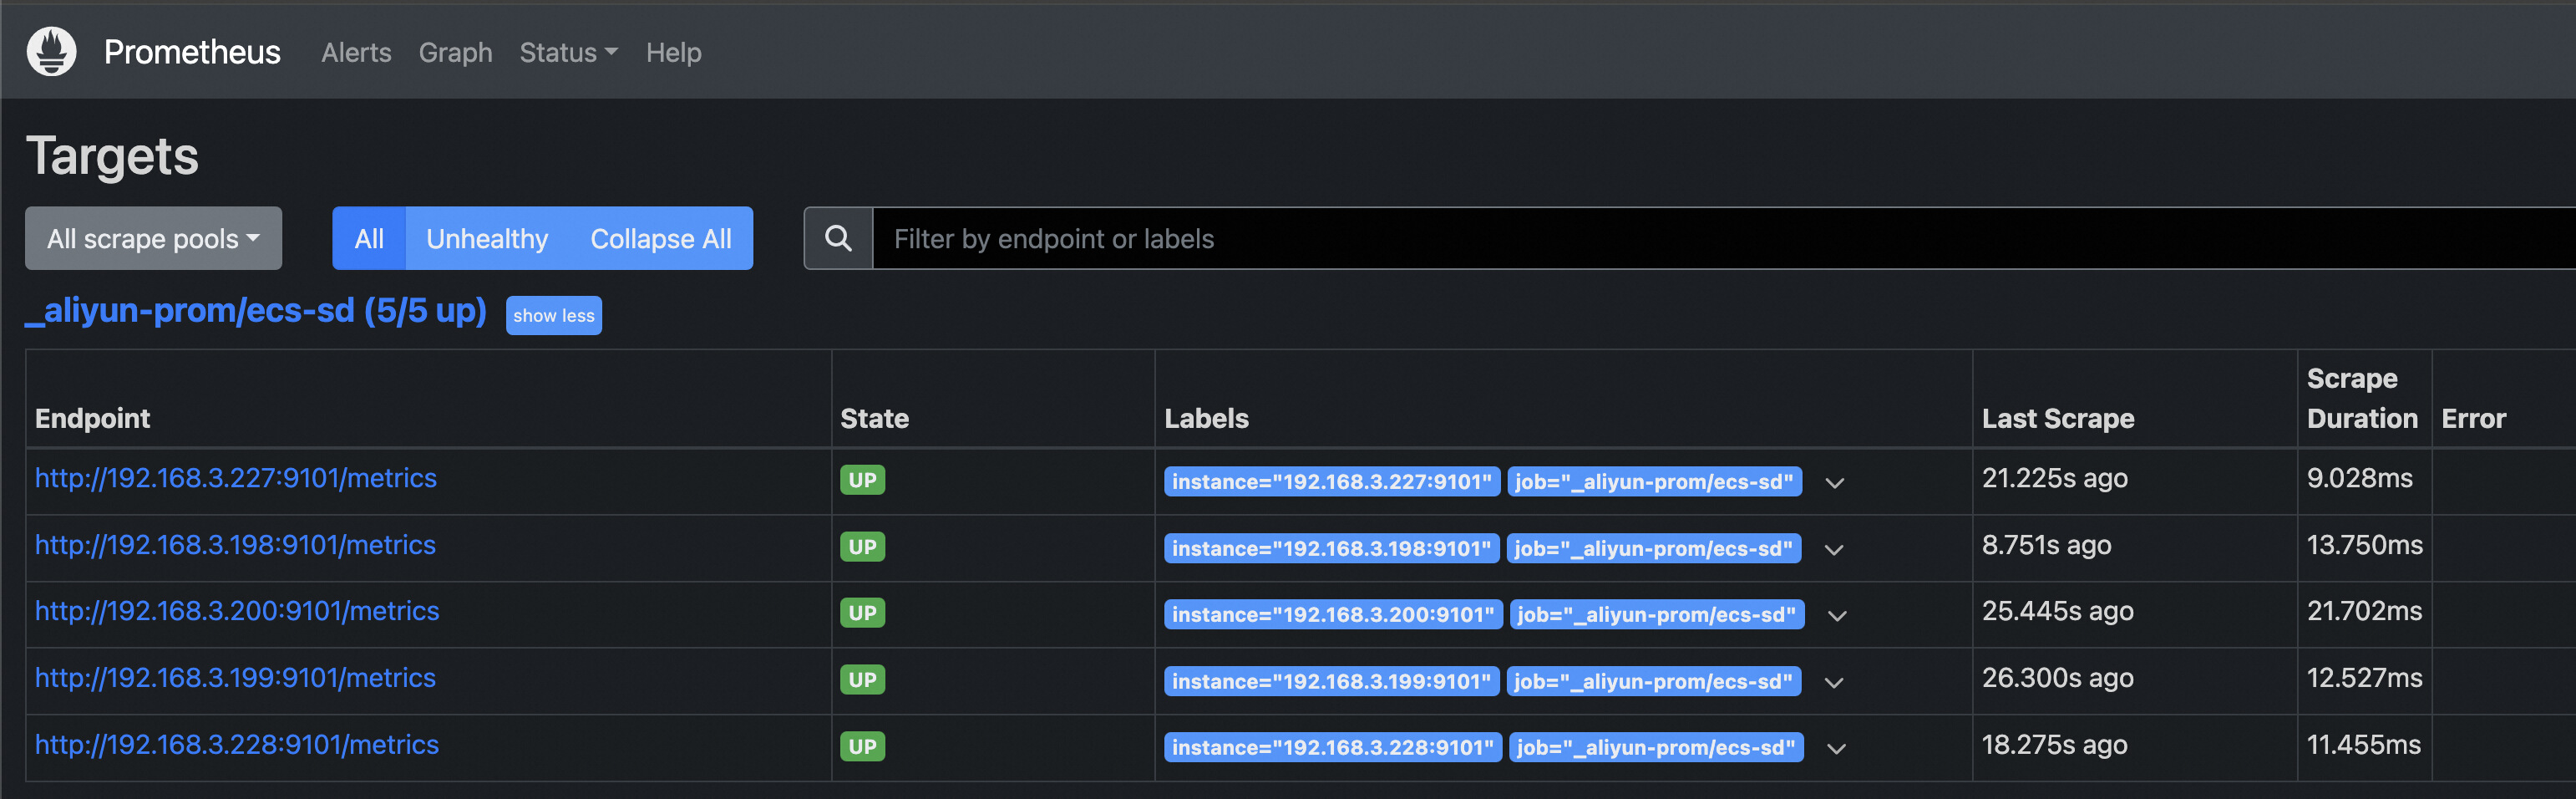This screenshot has height=799, width=2576.
Task: Expand labels for instance 192.168.3.227
Action: click(x=1834, y=483)
